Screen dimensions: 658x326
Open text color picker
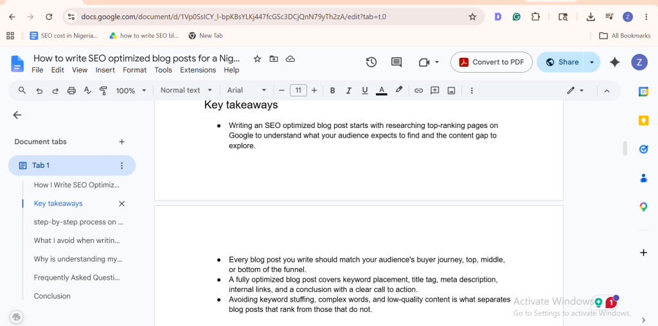pyautogui.click(x=382, y=90)
